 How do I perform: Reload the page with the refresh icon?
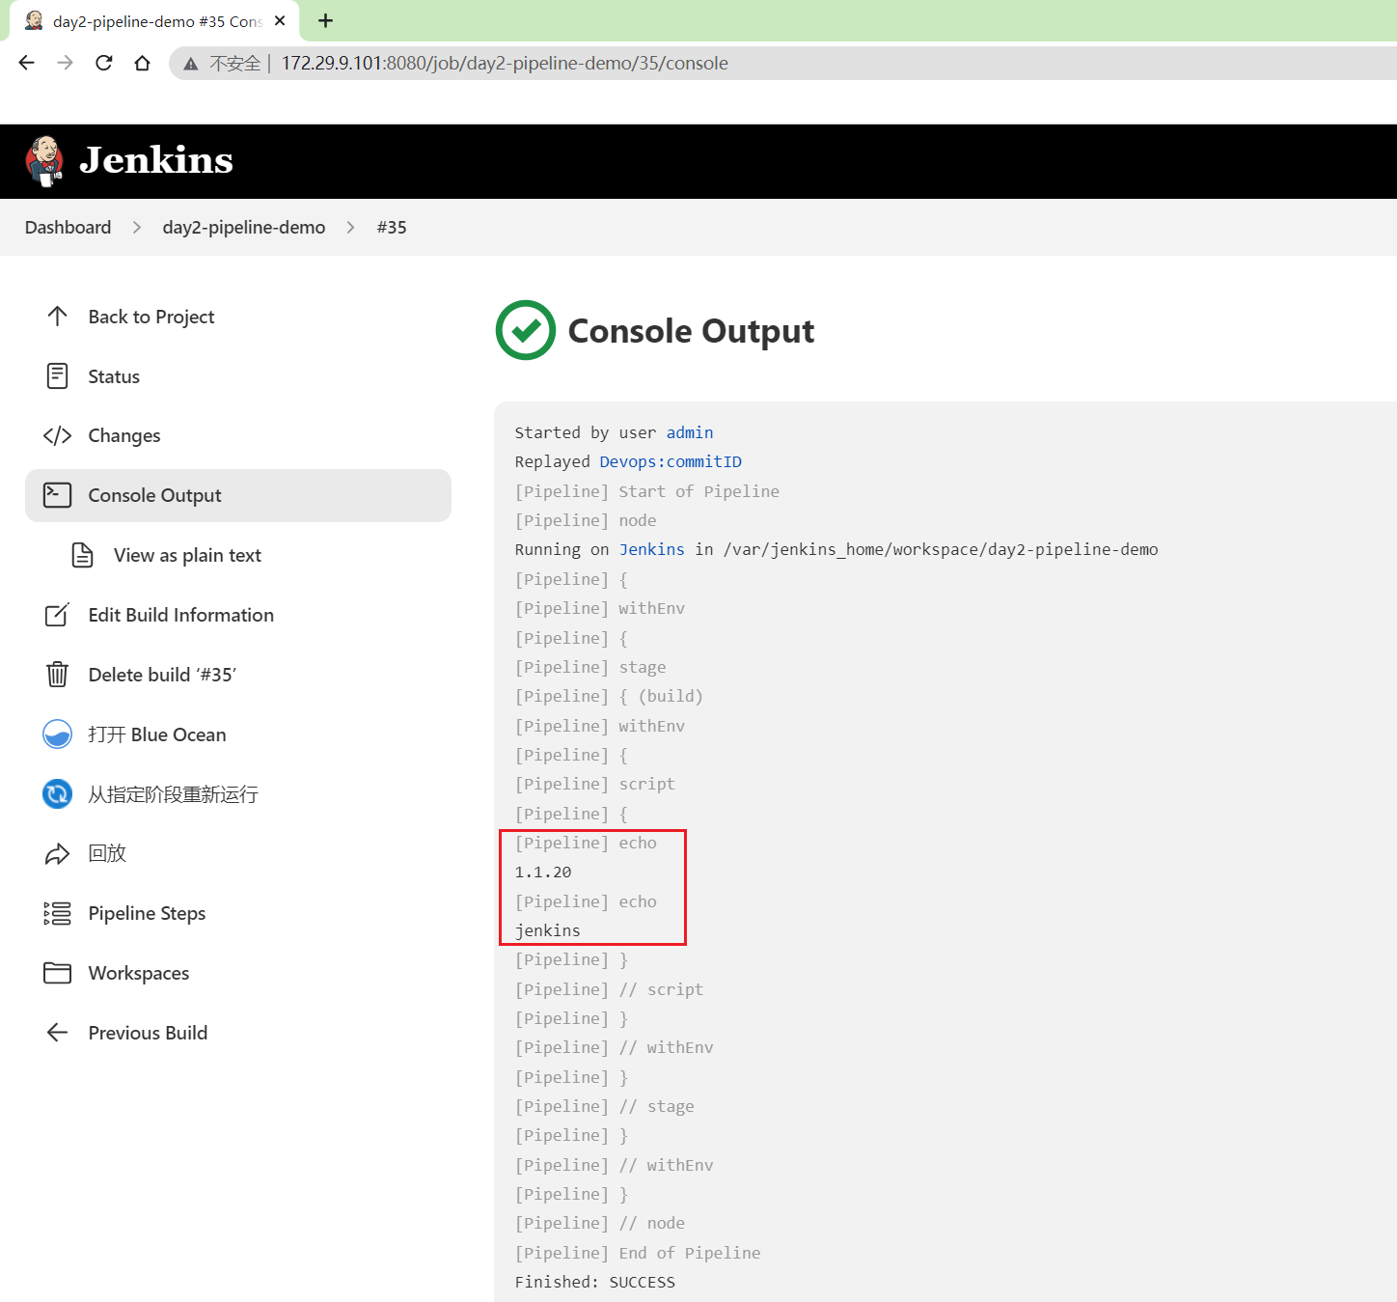pyautogui.click(x=104, y=63)
